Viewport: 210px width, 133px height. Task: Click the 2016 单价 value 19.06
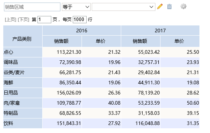pos(114,82)
